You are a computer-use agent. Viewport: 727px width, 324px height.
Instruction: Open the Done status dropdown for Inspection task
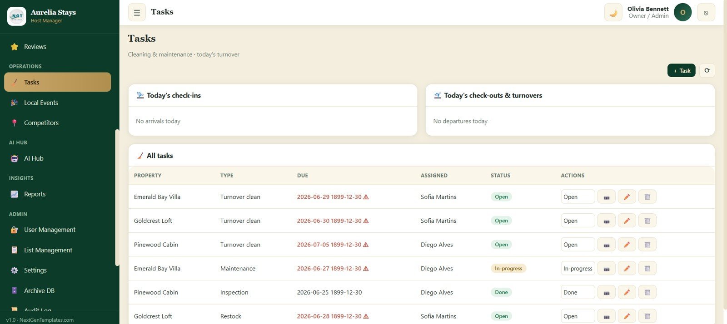[x=578, y=292]
